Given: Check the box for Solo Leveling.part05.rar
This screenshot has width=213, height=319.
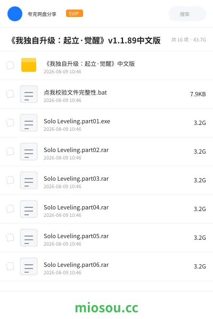Looking at the screenshot, I should click(10, 238).
